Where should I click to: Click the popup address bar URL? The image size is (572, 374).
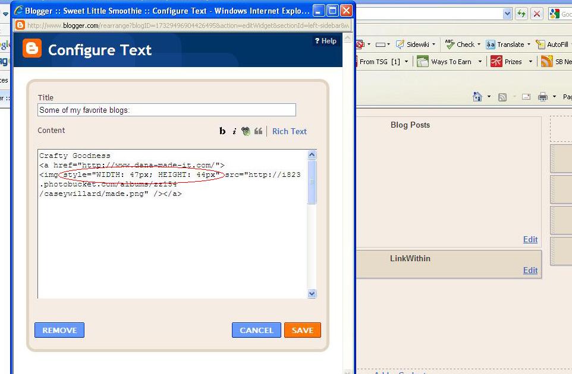tap(188, 26)
